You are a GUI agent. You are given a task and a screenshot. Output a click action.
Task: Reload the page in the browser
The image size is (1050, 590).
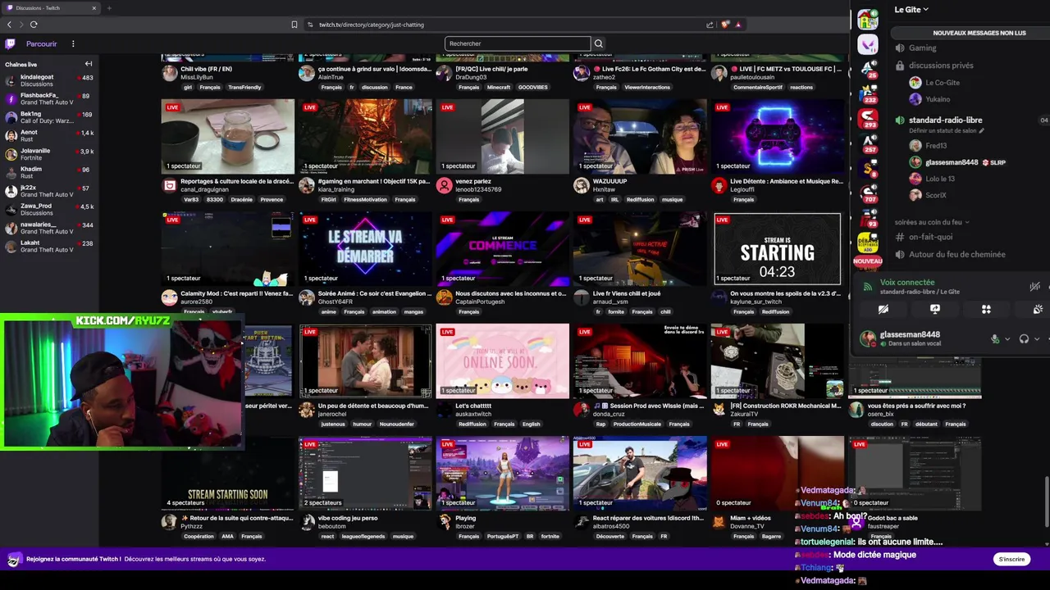[34, 25]
